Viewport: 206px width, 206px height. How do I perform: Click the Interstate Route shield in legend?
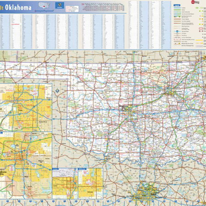(x=177, y=31)
